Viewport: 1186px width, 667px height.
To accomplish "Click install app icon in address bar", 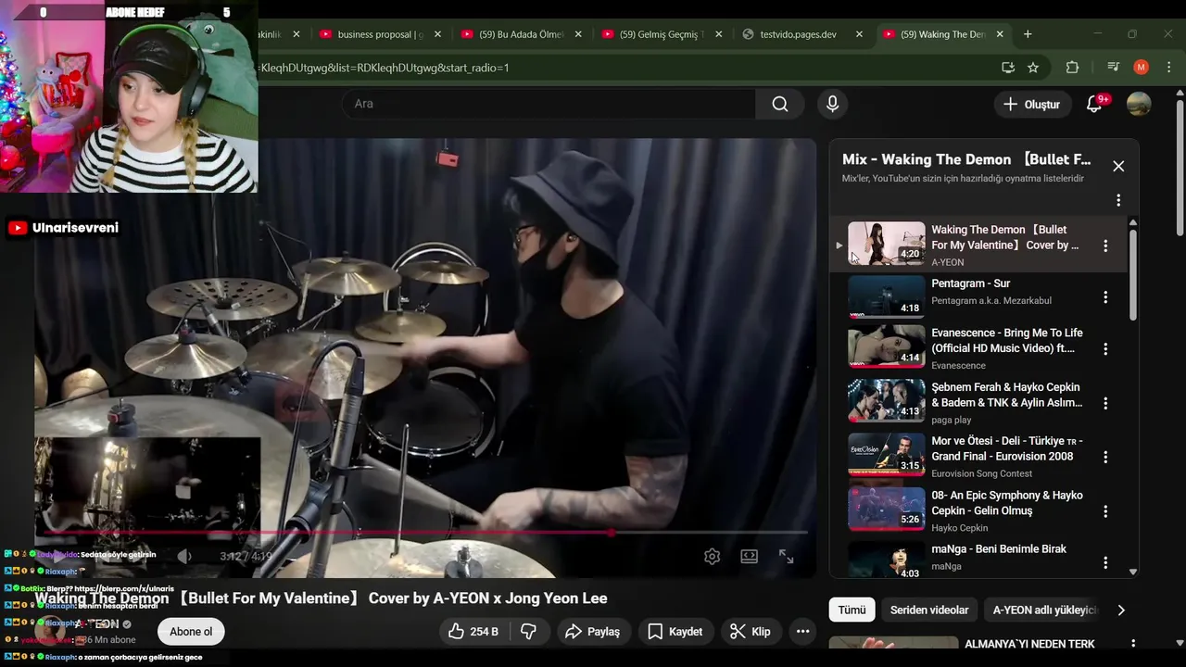I will coord(1008,68).
